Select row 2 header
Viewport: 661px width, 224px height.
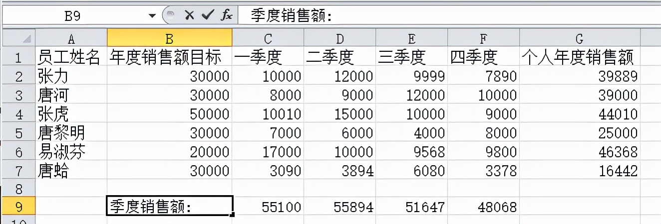18,76
